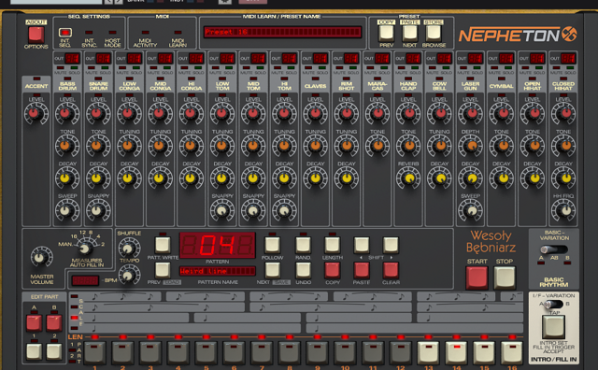Enable the INT. SYNC. indicator
This screenshot has height=370, width=598.
(x=89, y=33)
